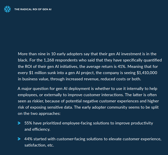Click the second blue bullet chevron
Viewport: 168px width, 155px height.
tap(19, 139)
